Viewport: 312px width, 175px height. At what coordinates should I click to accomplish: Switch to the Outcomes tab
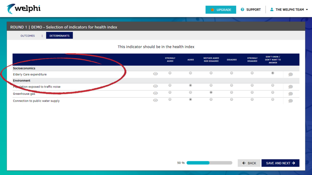tap(27, 36)
